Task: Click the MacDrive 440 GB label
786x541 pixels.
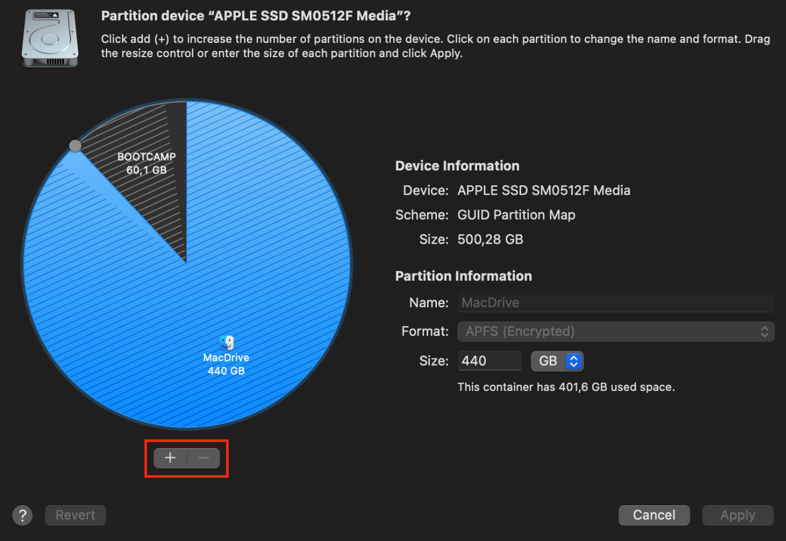Action: 226,363
